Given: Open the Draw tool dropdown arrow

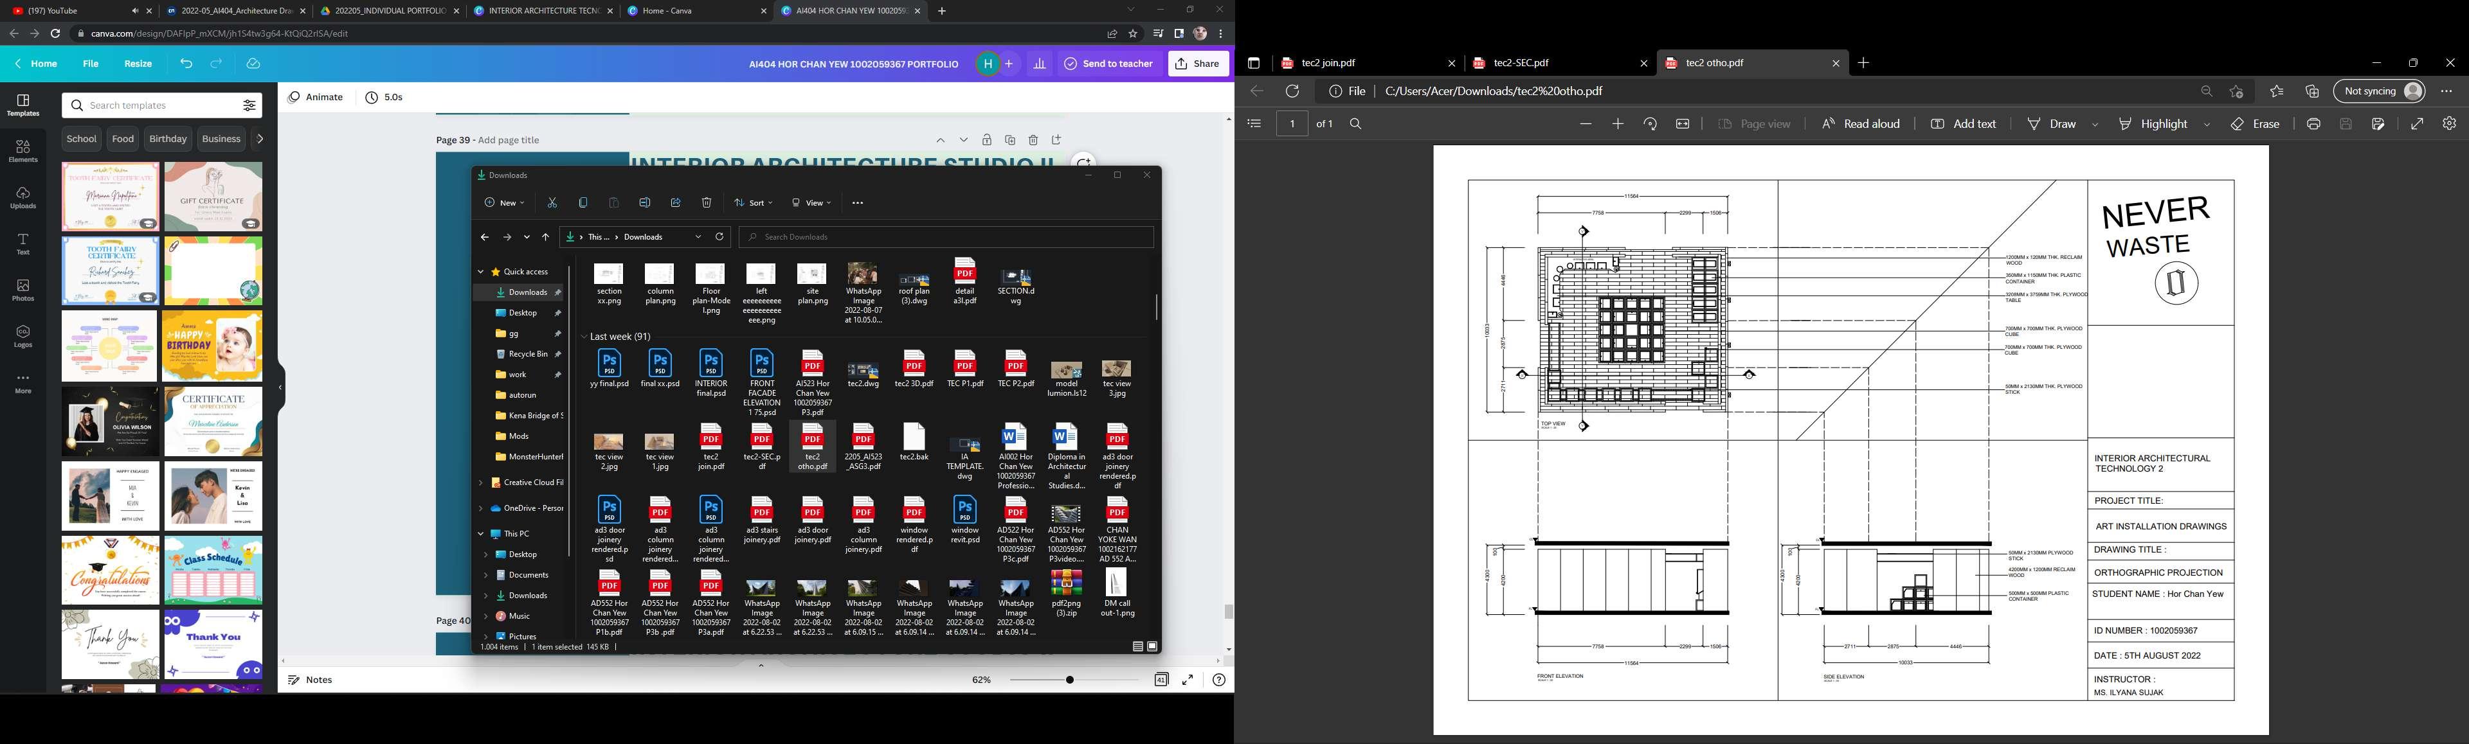Looking at the screenshot, I should [2094, 125].
